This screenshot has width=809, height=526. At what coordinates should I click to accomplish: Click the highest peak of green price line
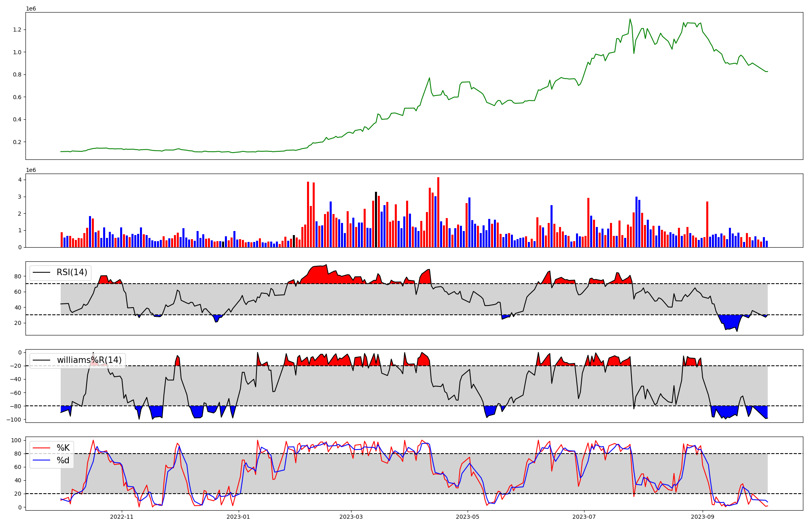point(630,19)
